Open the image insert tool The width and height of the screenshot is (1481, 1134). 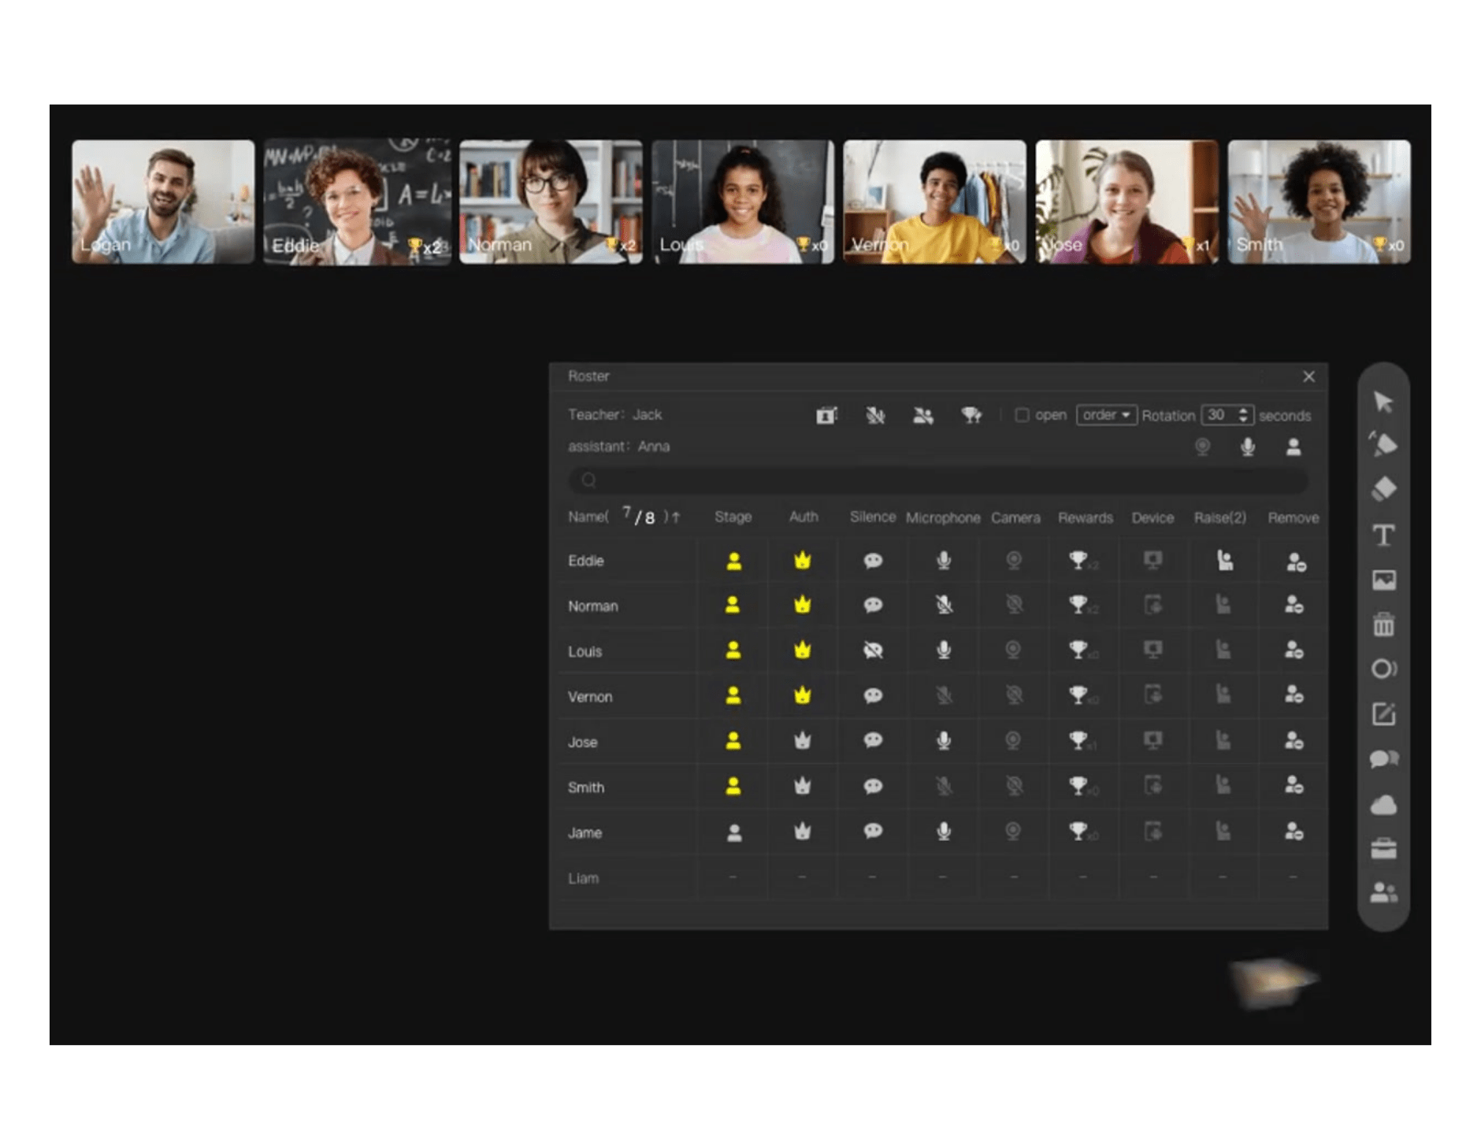coord(1384,580)
